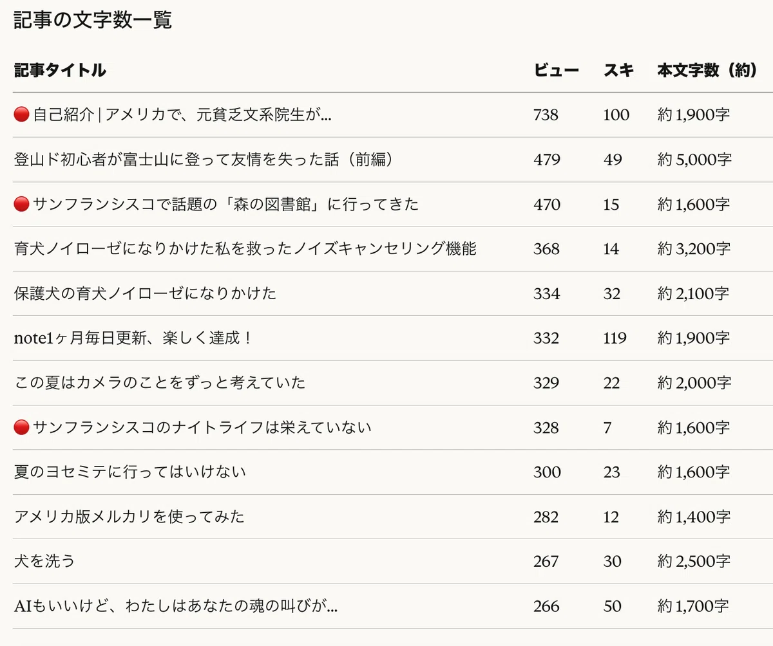Viewport: 773px width, 646px height.
Task: Select the スキ column header
Action: click(618, 71)
